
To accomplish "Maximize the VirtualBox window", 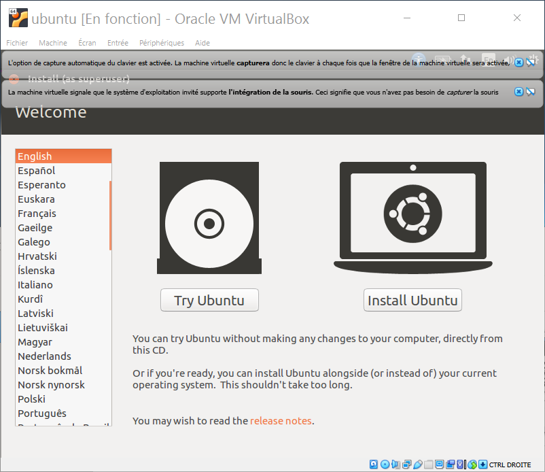I will (461, 18).
